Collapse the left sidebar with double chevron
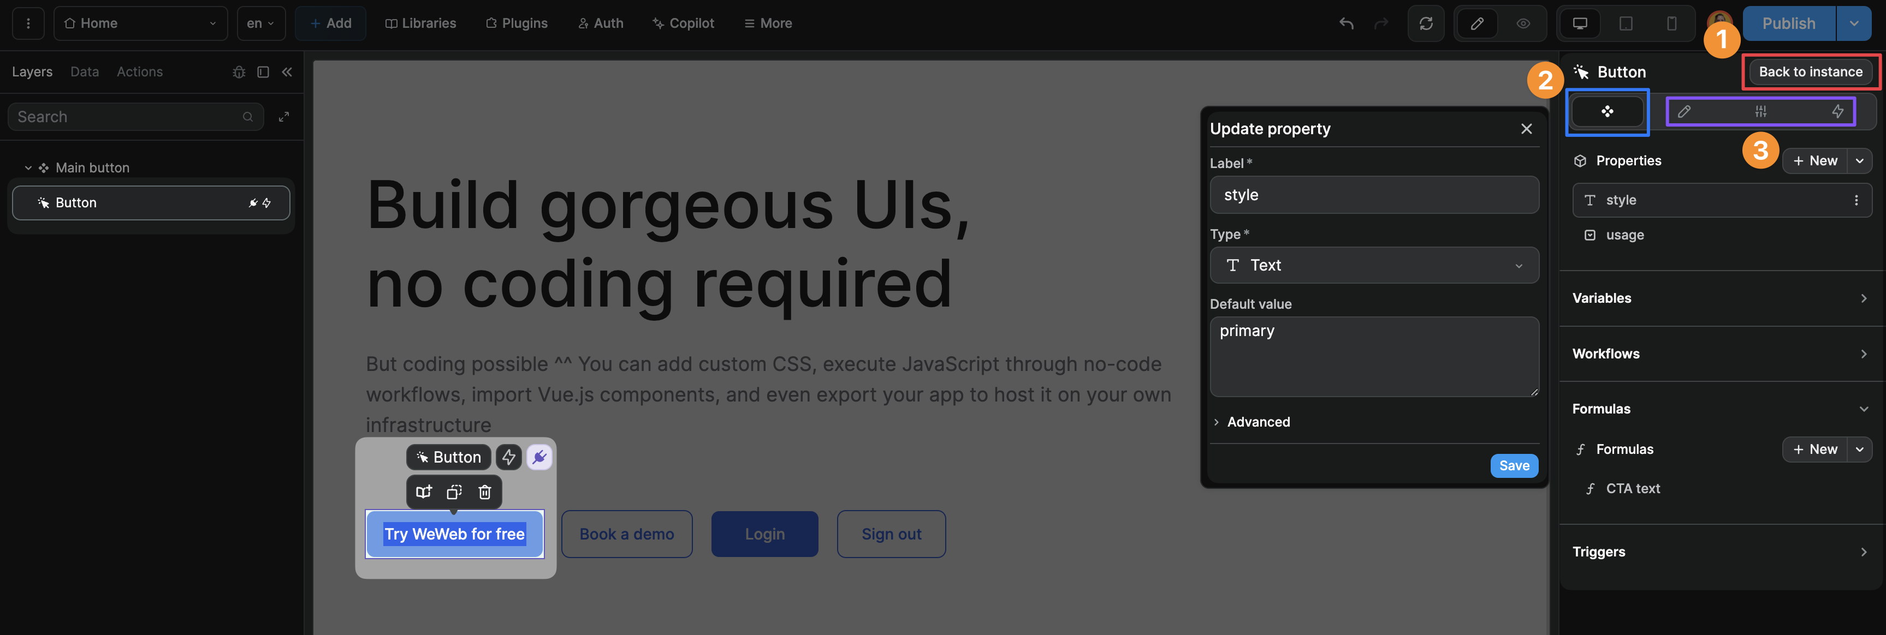Viewport: 1886px width, 635px height. tap(287, 71)
